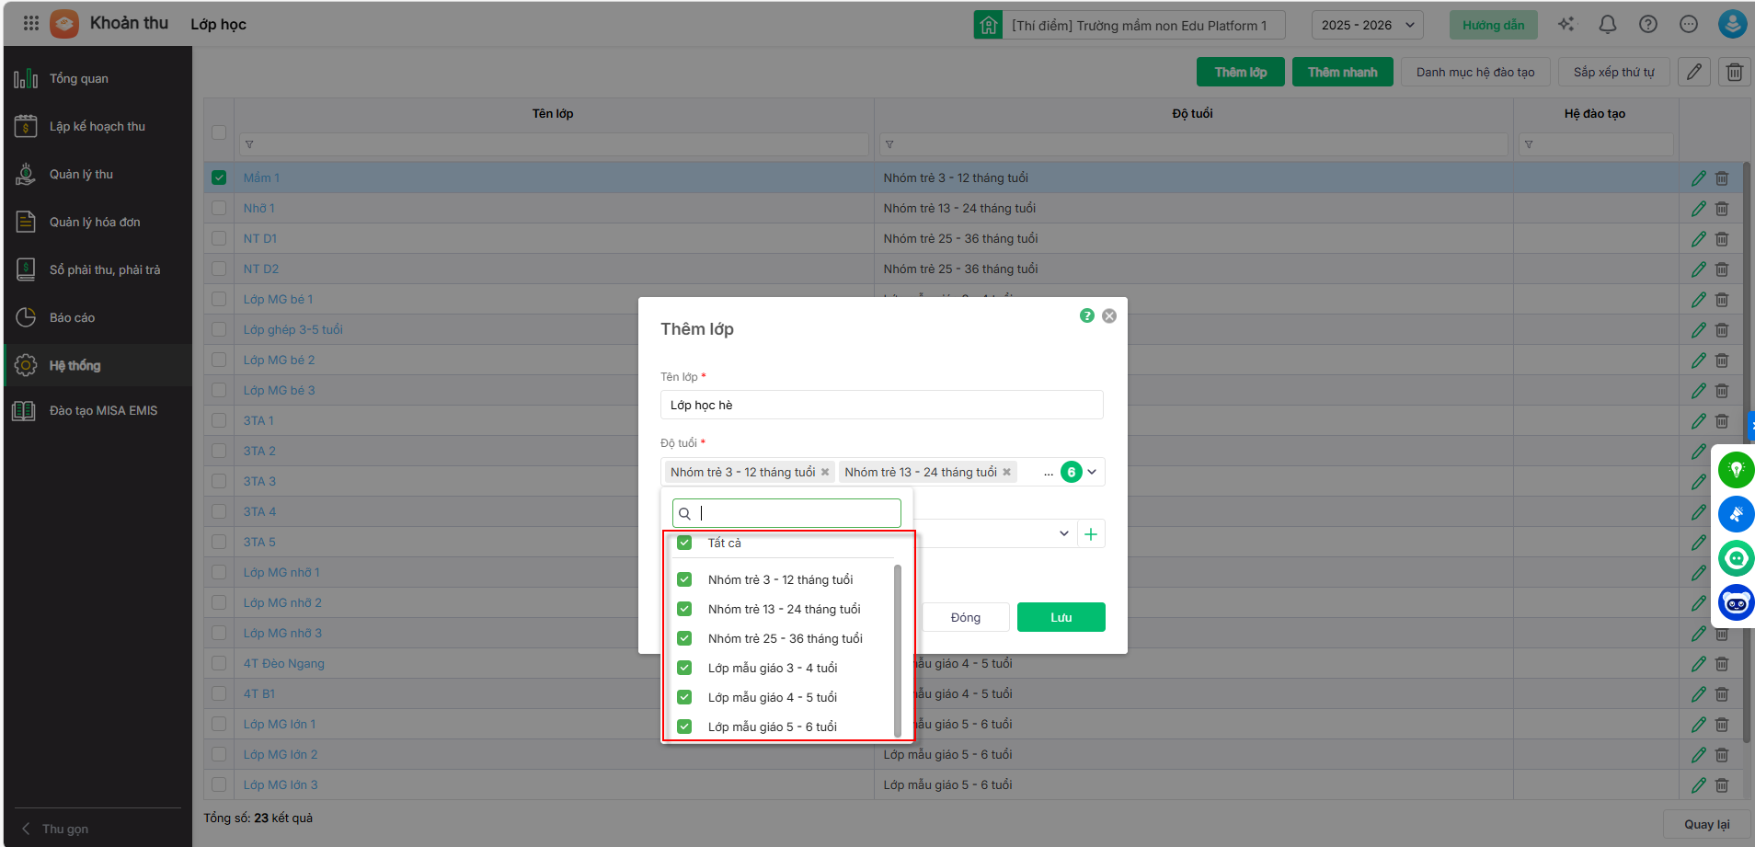Edit the NT D1 row

(1699, 239)
